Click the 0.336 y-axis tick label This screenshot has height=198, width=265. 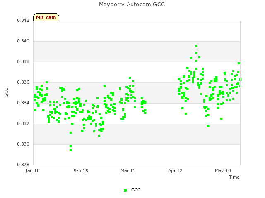pyautogui.click(x=23, y=82)
